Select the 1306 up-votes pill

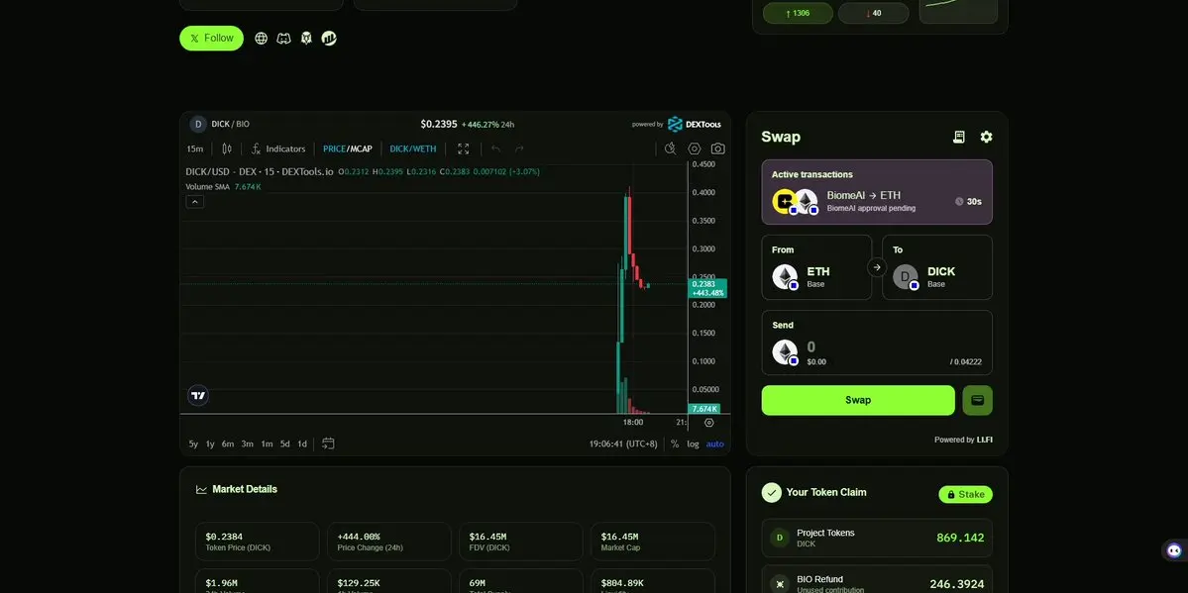click(798, 13)
